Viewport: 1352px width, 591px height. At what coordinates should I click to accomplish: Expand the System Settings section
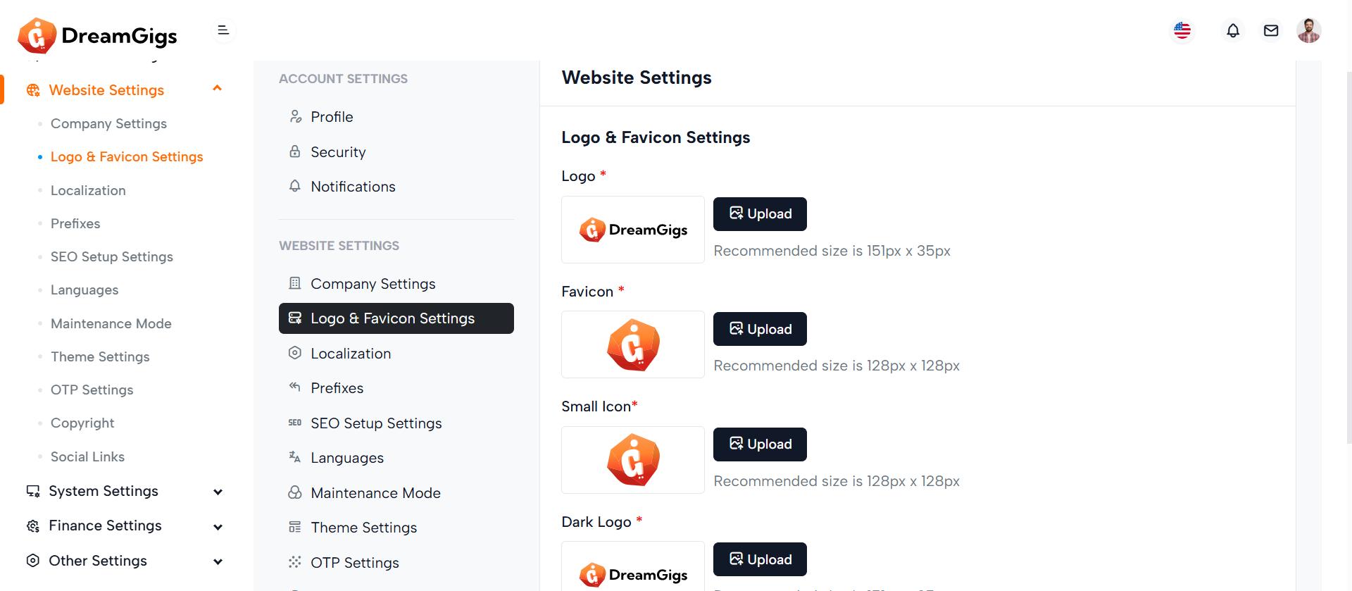(218, 492)
